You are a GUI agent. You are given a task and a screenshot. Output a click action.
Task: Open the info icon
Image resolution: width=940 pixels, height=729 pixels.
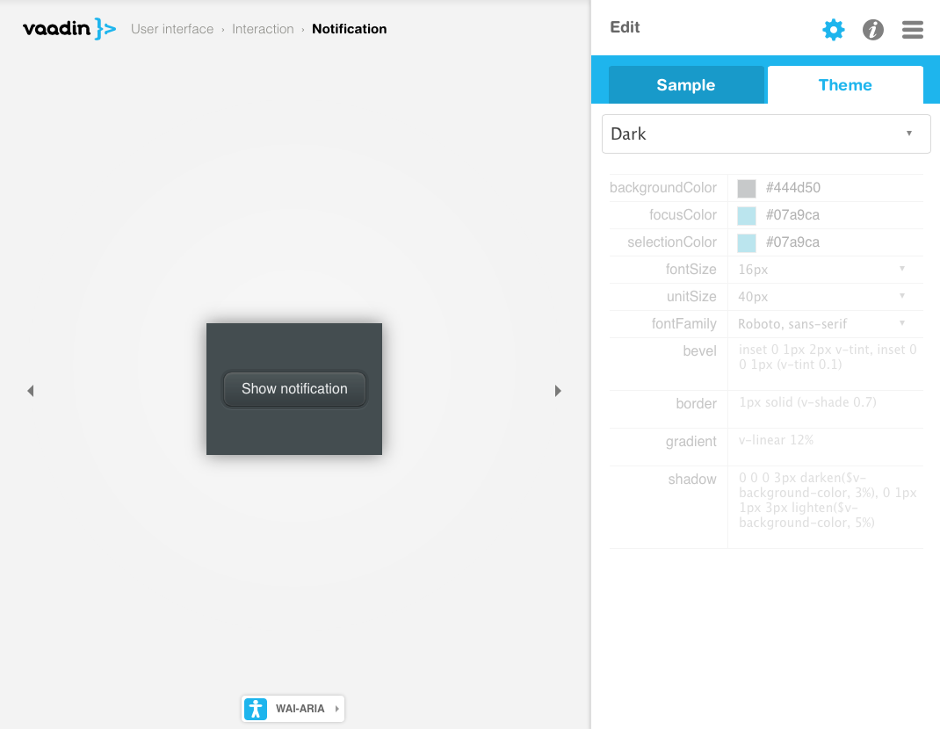pyautogui.click(x=873, y=29)
